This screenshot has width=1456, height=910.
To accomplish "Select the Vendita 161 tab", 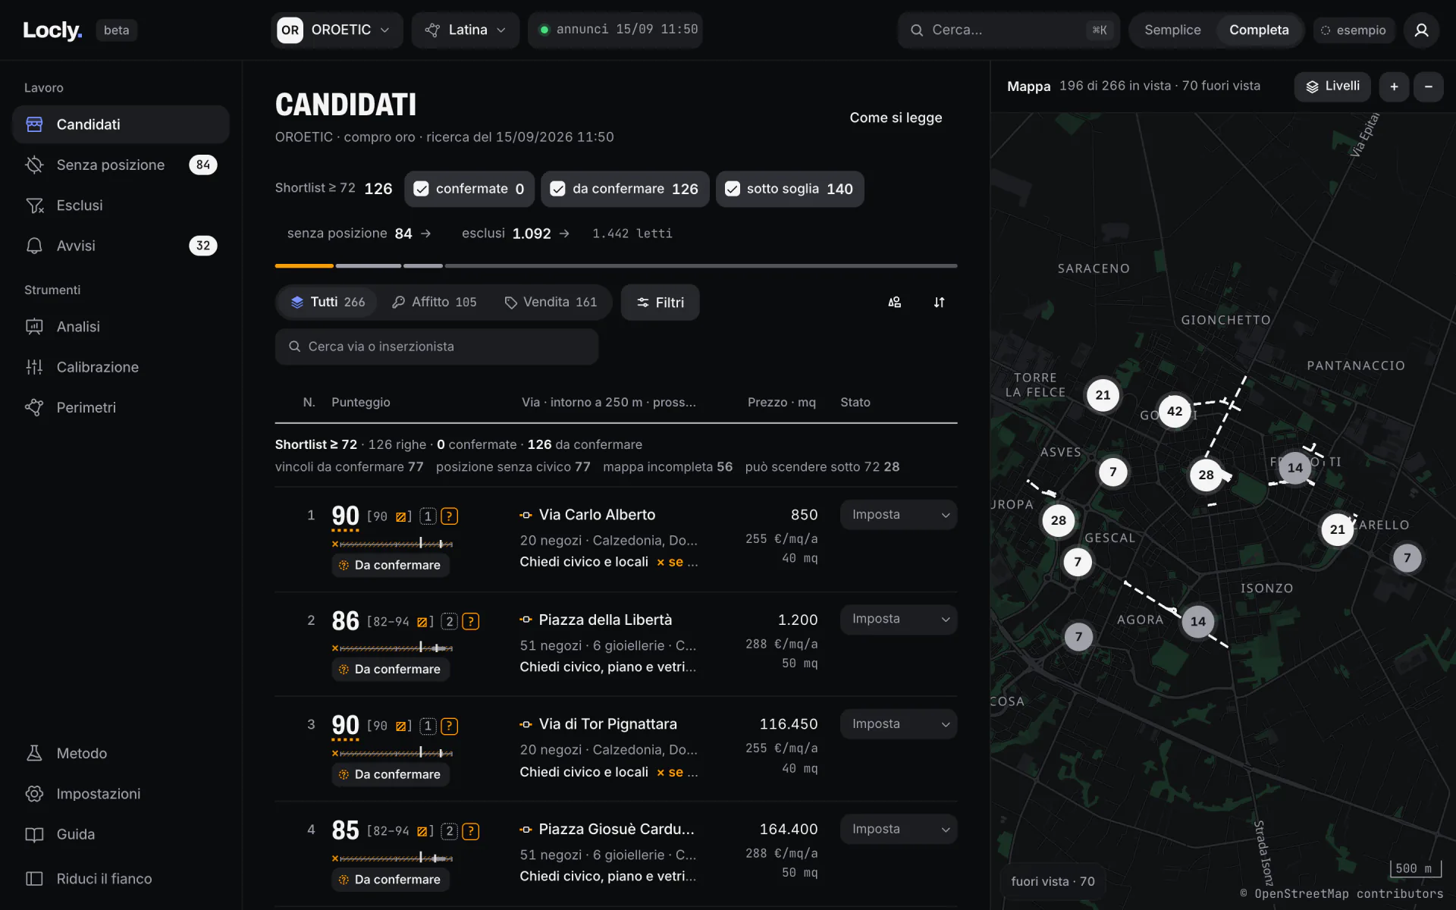I will 551,302.
